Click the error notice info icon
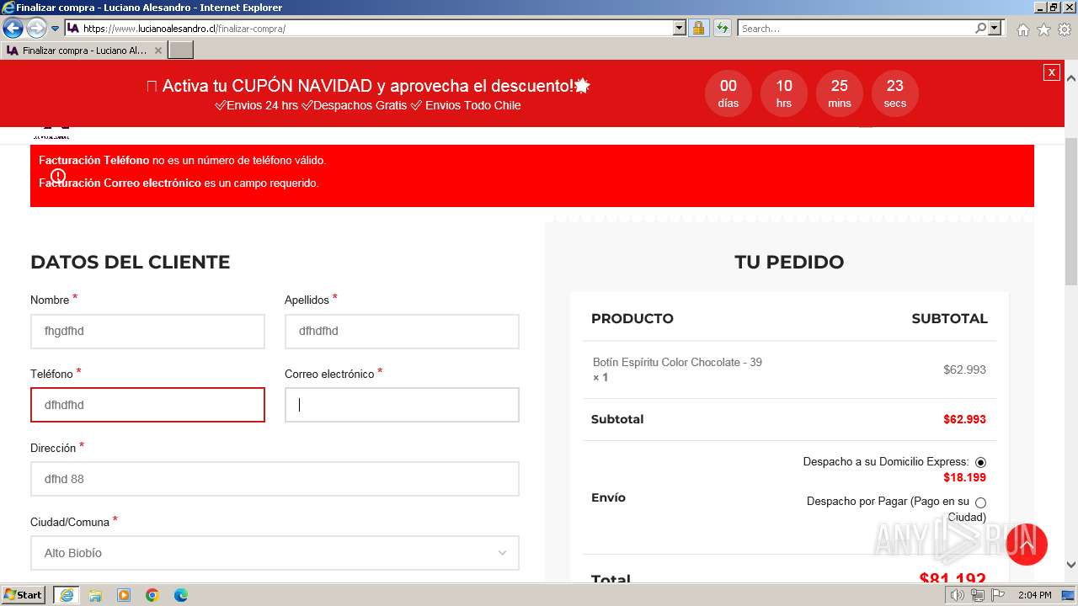 click(58, 176)
